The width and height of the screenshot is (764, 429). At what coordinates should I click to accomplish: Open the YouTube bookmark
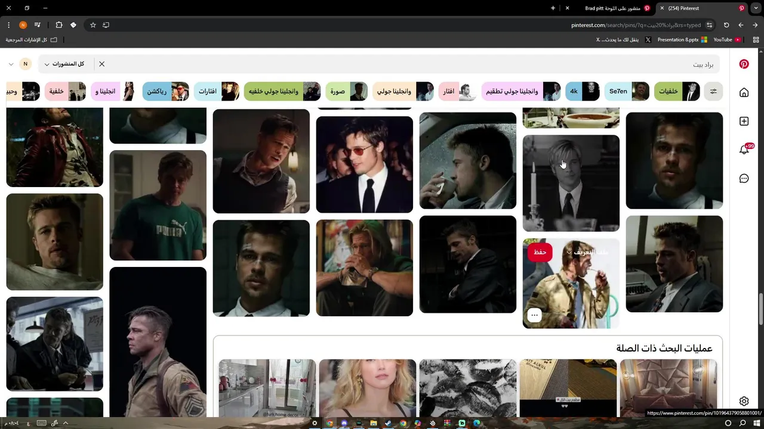726,40
